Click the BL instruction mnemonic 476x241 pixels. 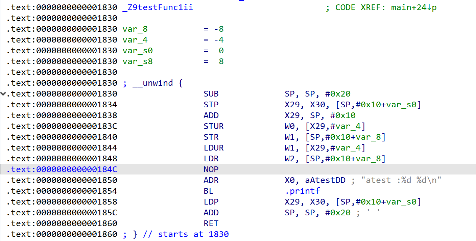[209, 191]
